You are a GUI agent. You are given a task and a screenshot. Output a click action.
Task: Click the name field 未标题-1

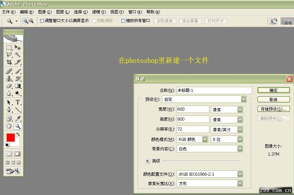[214, 90]
